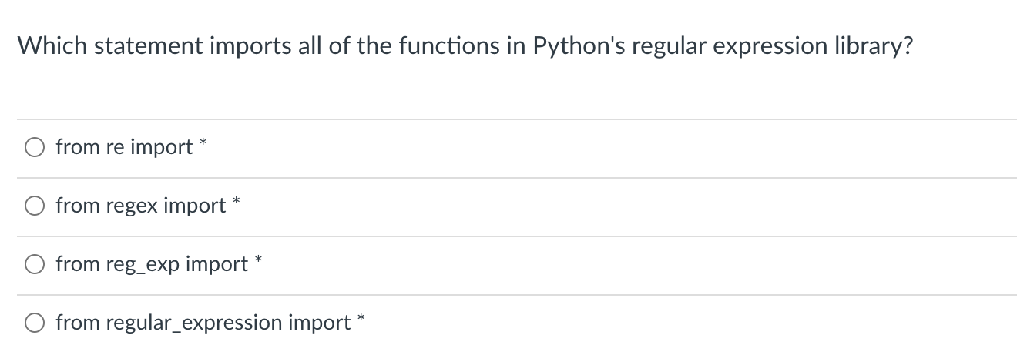1017x362 pixels.
Task: Click the 'from regex import' answer label
Action: coord(141,206)
